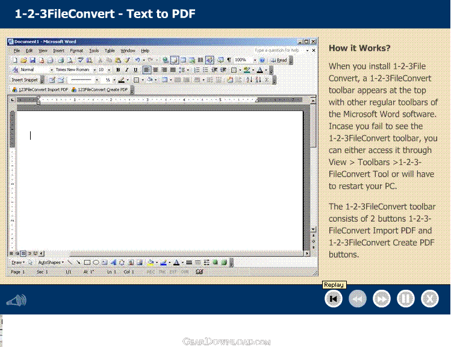Close the tutorial with the X button
The image size is (454, 347).
(x=430, y=299)
